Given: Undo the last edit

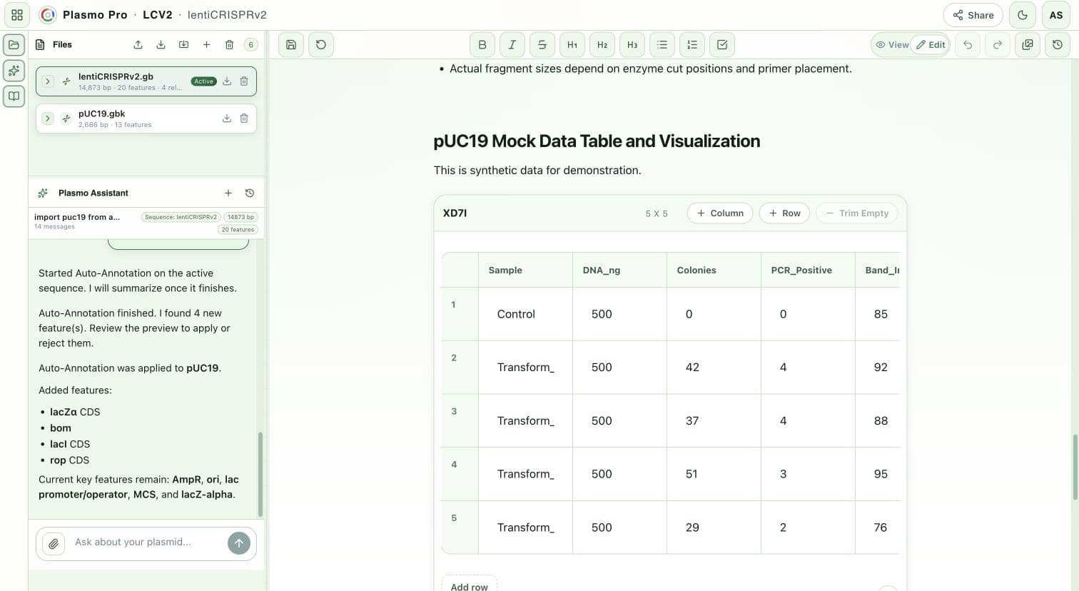Looking at the screenshot, I should 968,44.
